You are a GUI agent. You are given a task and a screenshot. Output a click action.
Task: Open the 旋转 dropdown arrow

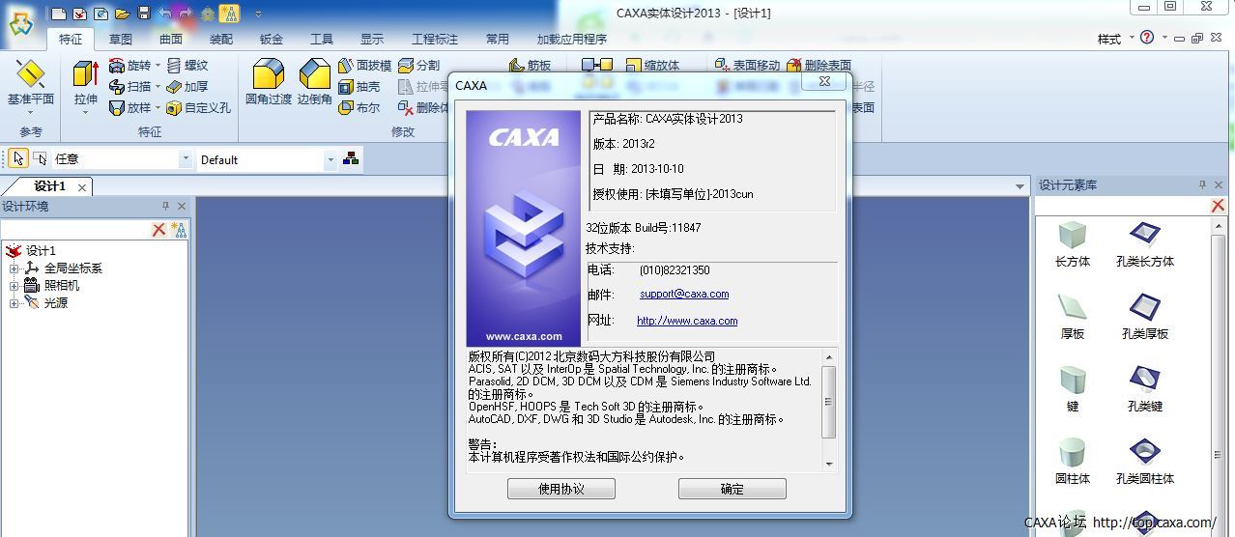(158, 67)
